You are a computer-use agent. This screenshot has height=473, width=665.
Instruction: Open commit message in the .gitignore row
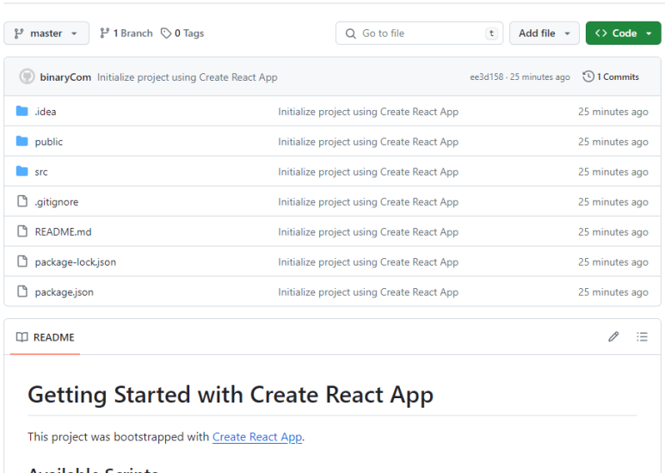tap(368, 202)
